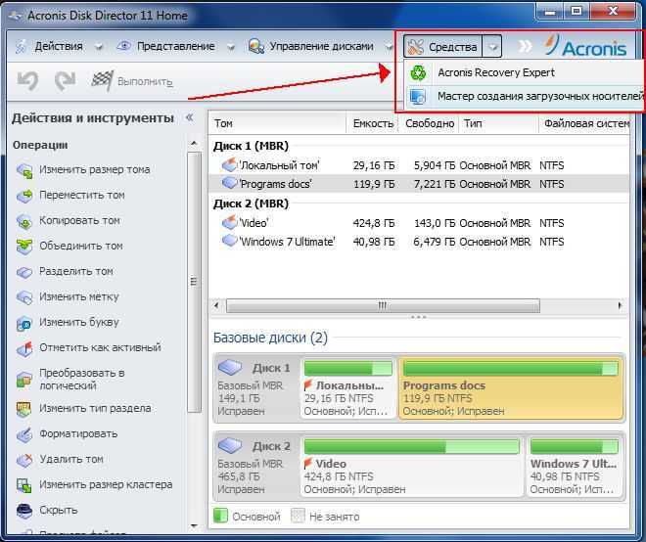Click the Представление eye icon
646x542 pixels.
(x=123, y=46)
